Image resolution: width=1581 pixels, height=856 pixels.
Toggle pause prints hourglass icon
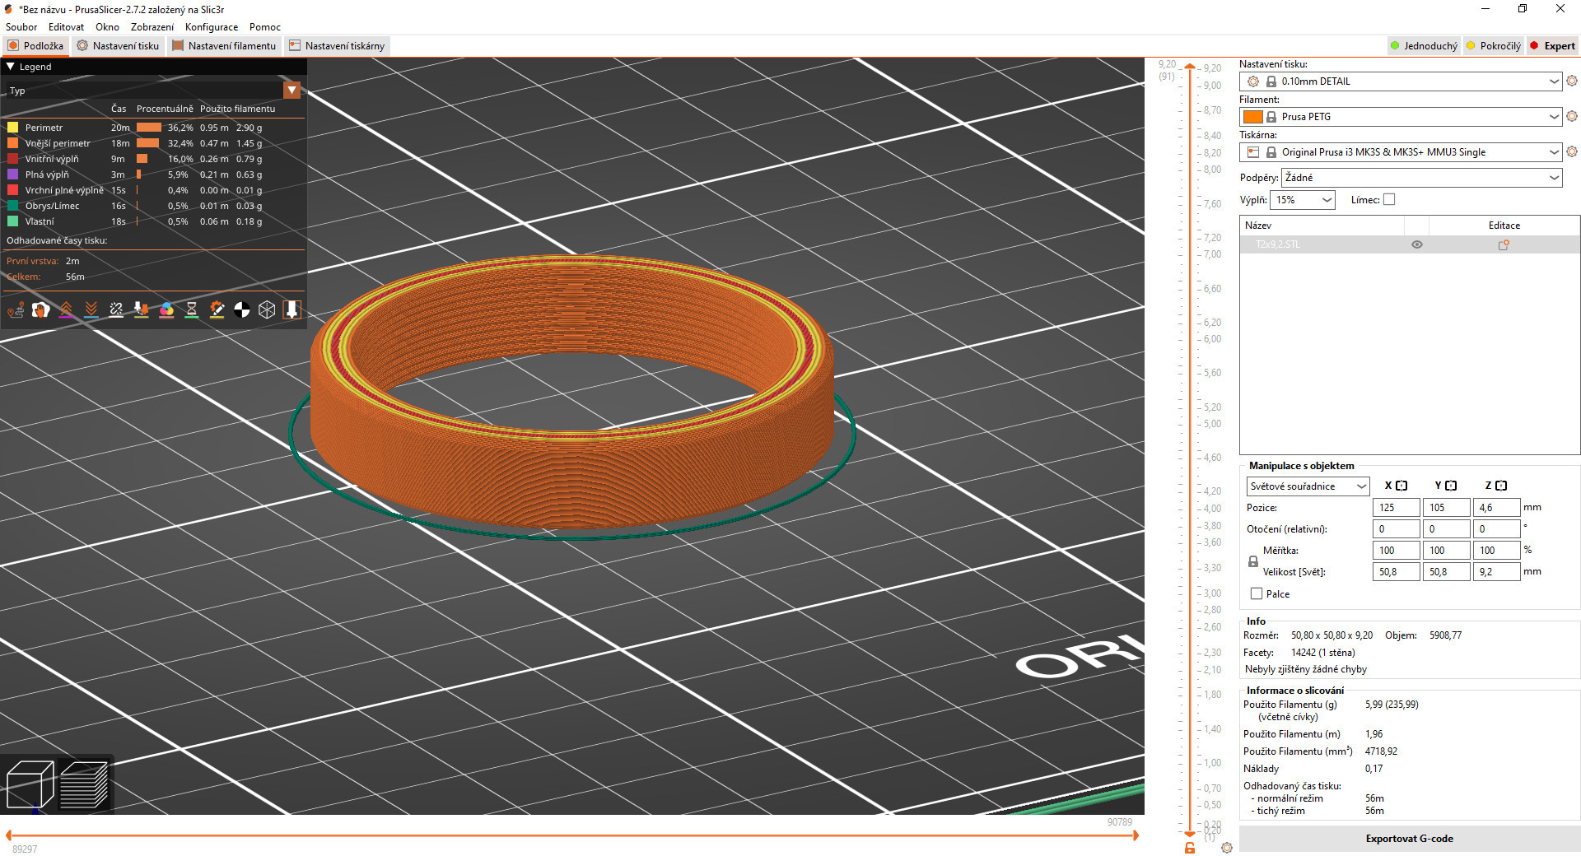click(x=191, y=310)
